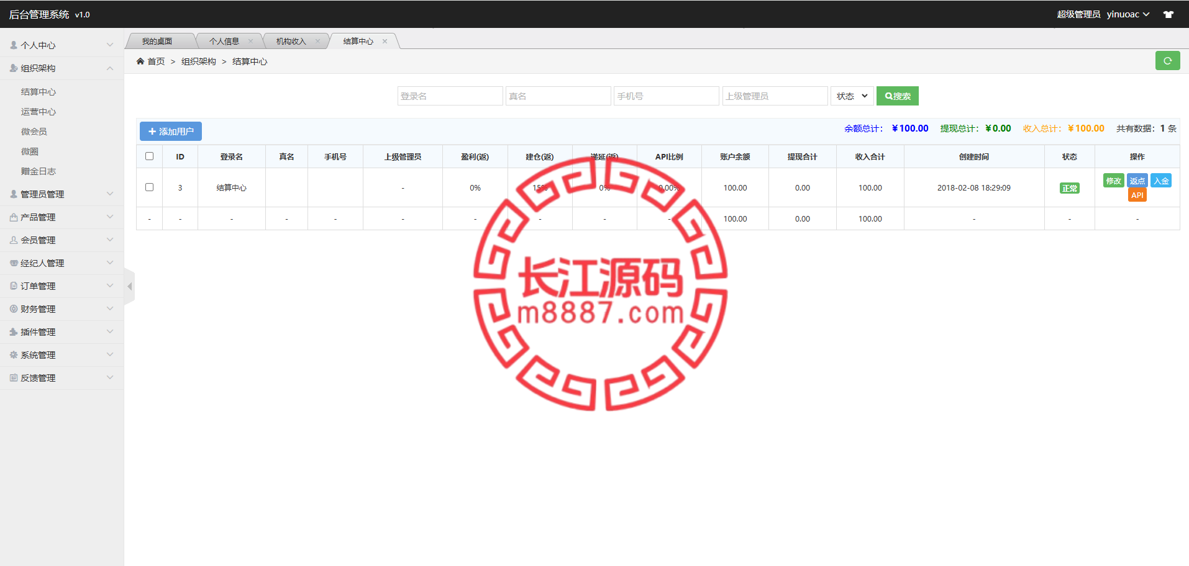The image size is (1189, 566).
Task: Click the 余额总计 ¥100.00 value
Action: [910, 128]
